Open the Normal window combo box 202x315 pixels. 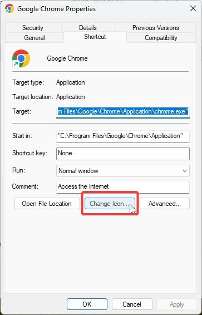123,171
